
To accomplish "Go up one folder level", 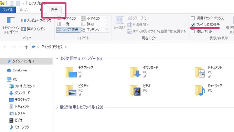I will [x=26, y=47].
